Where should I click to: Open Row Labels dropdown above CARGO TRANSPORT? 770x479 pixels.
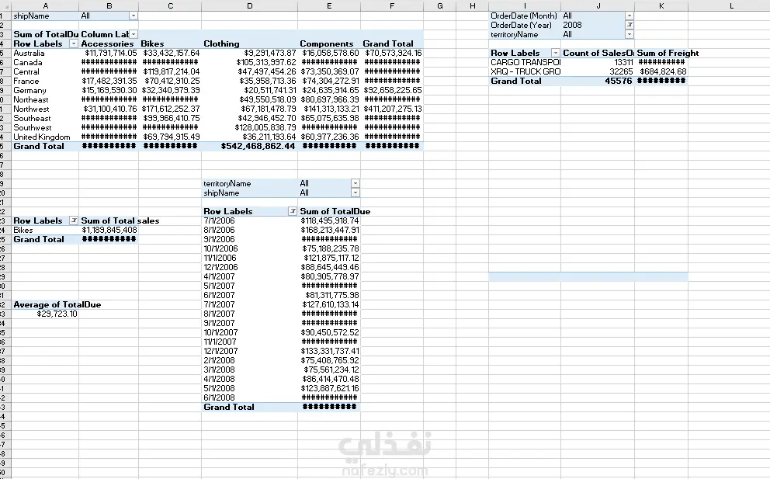[556, 53]
